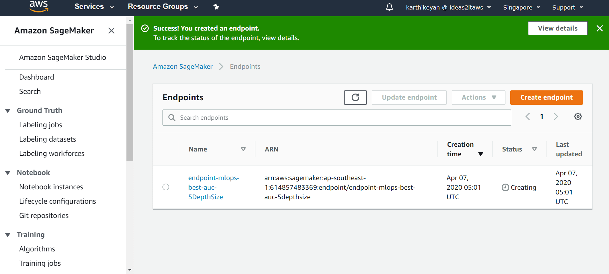Screen dimensions: 609x274
Task: Click the sidebar scrollbar up arrow
Action: click(130, 20)
